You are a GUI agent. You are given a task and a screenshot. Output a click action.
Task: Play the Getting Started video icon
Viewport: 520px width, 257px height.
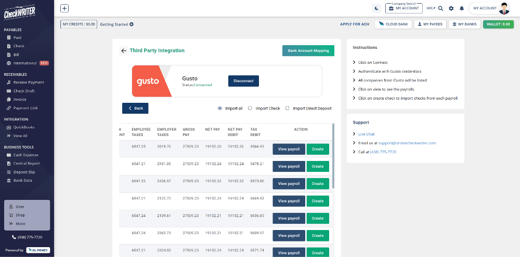(x=132, y=24)
